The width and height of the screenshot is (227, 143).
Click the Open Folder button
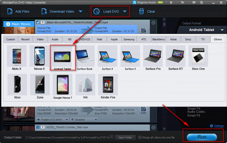125,137
